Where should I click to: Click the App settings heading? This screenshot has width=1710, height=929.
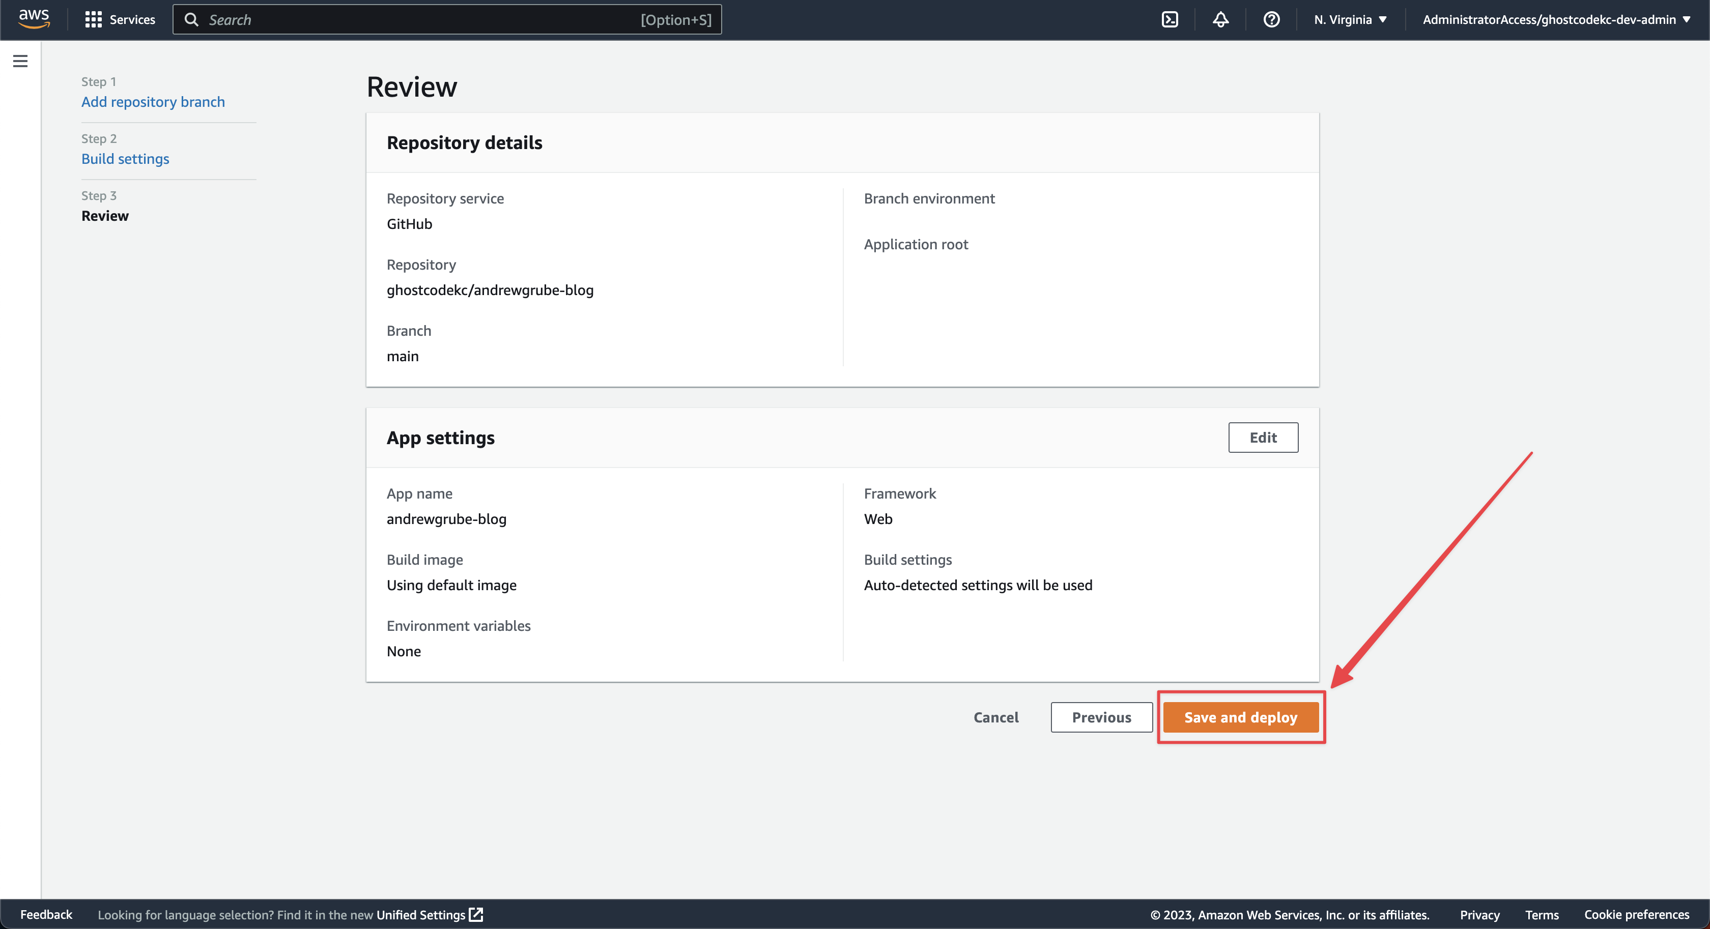coord(440,438)
